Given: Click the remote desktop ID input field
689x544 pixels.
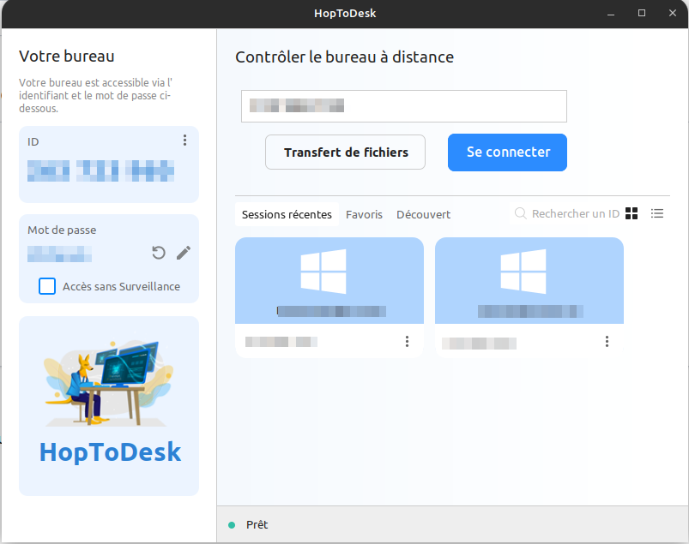Looking at the screenshot, I should 403,106.
